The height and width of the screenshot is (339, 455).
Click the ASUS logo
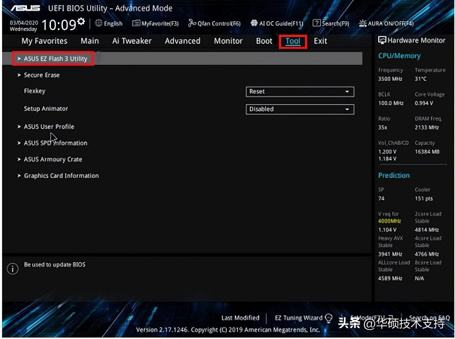pos(25,8)
